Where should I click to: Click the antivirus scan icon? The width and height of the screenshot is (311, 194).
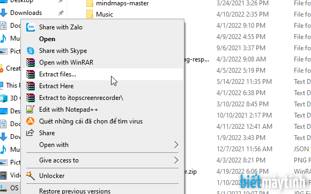[x=31, y=121]
